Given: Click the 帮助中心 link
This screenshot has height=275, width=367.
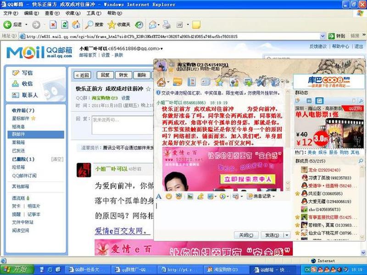Looking at the screenshot, I should [340, 47].
